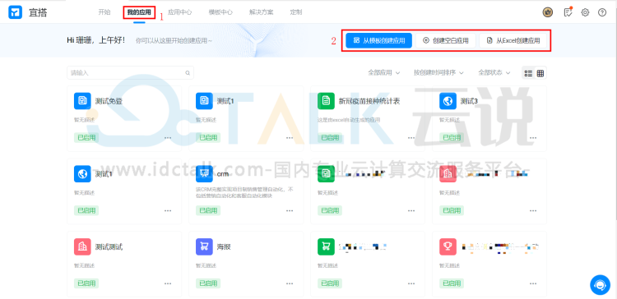Viewport: 617px width, 299px height.
Task: Open more options for crm
Action: (290, 210)
